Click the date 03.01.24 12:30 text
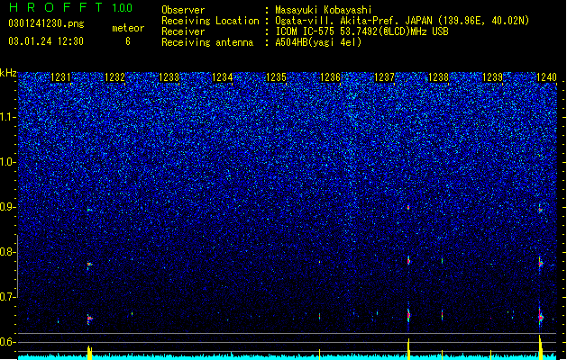 tap(46, 41)
